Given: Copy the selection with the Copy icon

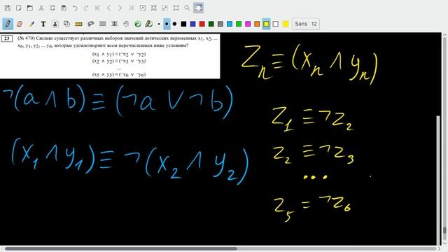Looking at the screenshot, I should (52, 8).
